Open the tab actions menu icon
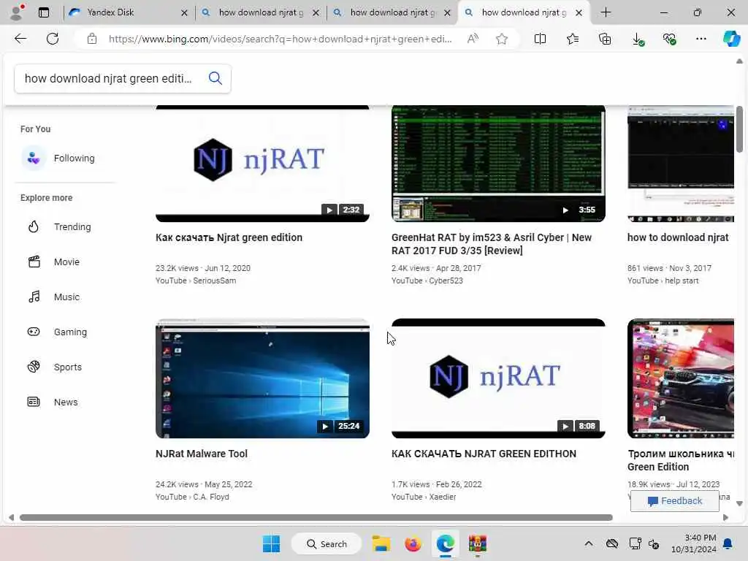Image resolution: width=748 pixels, height=561 pixels. point(44,12)
